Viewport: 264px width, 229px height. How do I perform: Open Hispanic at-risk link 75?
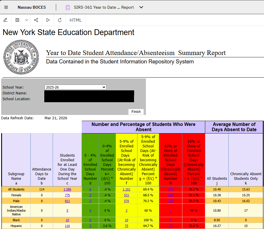click(126, 226)
